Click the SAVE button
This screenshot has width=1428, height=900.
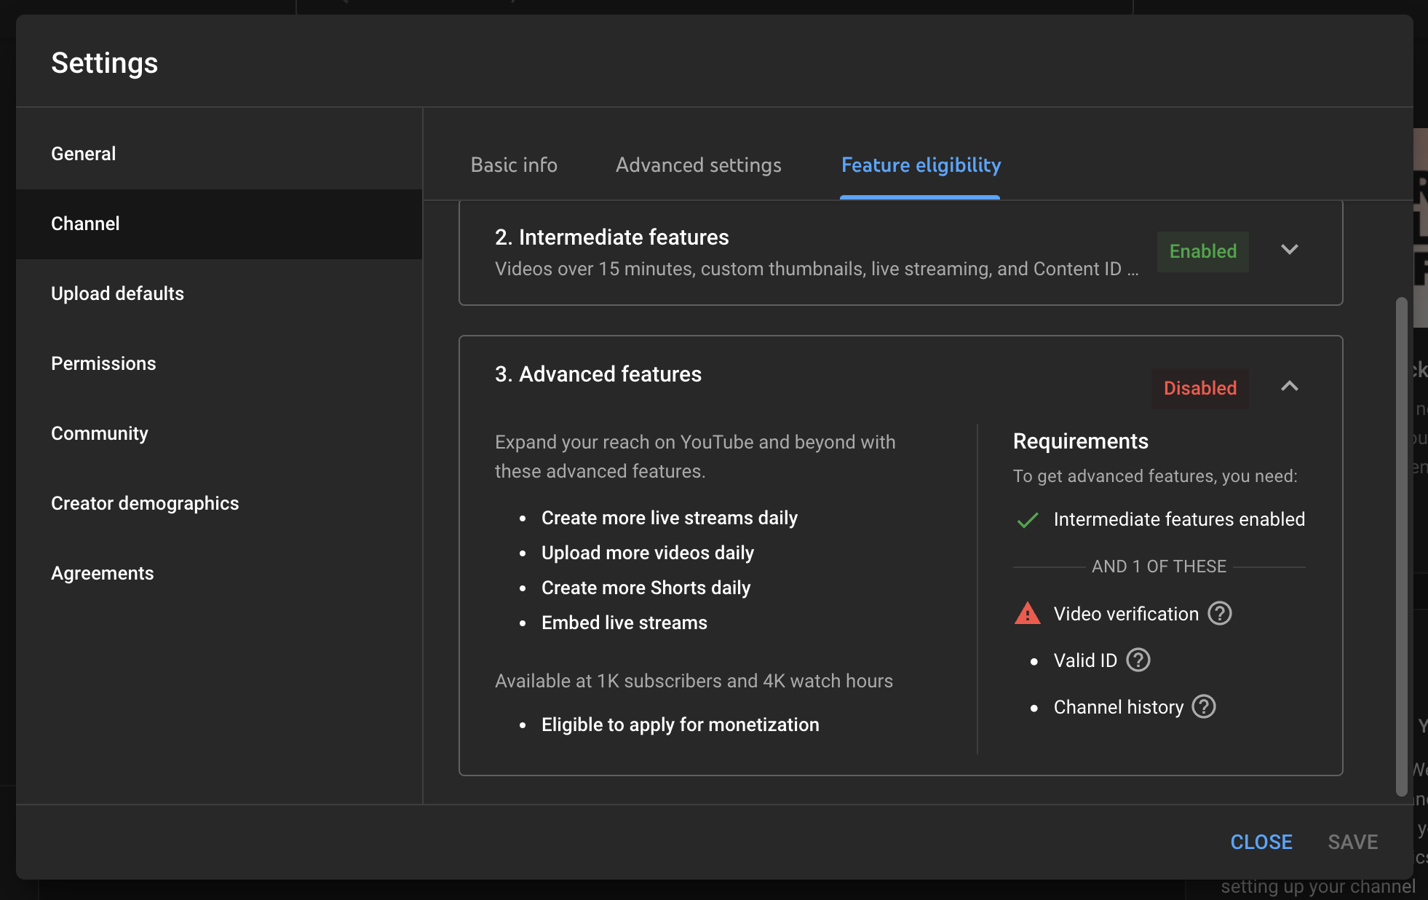[1352, 842]
